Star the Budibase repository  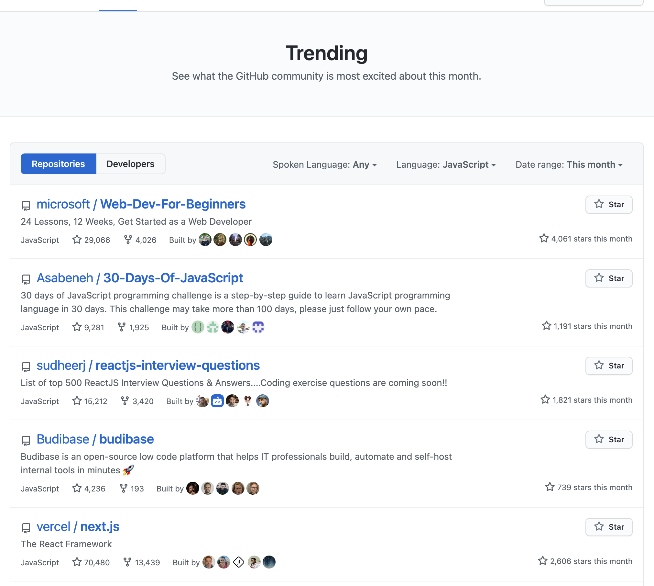[609, 440]
